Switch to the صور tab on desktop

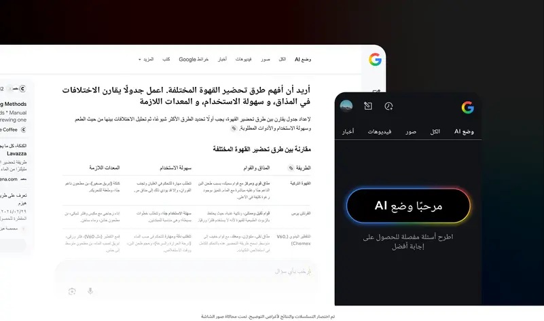point(265,60)
